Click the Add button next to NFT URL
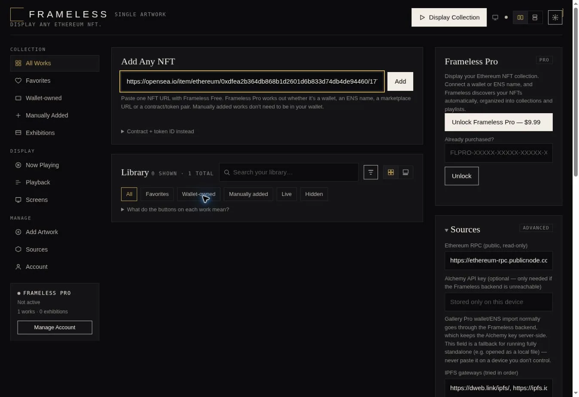This screenshot has height=397, width=579. tap(400, 81)
